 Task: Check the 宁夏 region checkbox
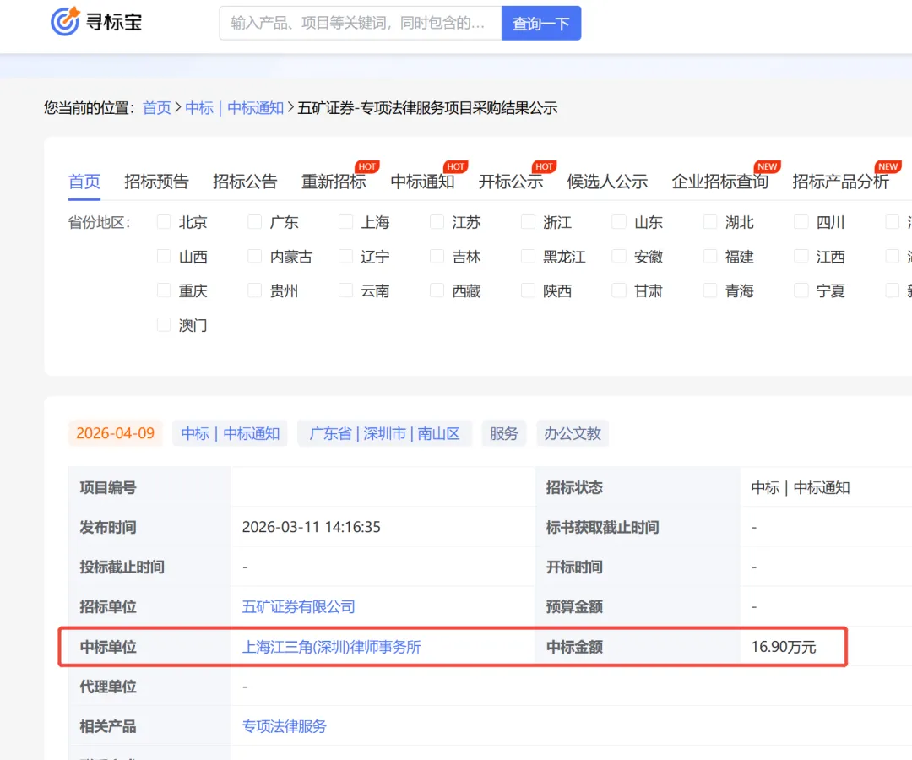(801, 290)
